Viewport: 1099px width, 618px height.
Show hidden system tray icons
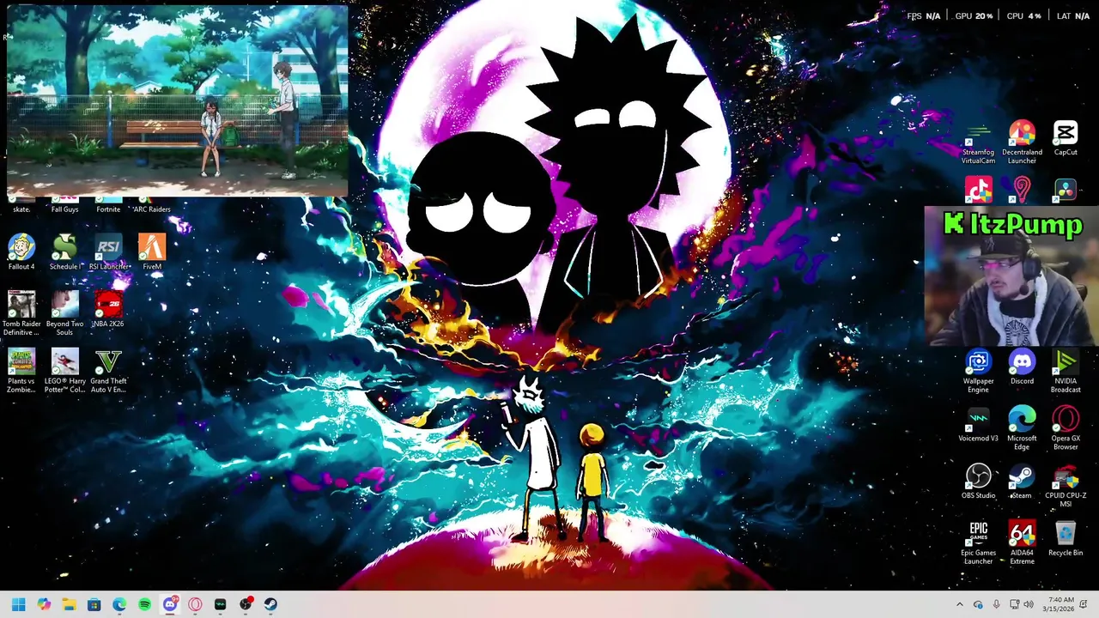click(960, 604)
